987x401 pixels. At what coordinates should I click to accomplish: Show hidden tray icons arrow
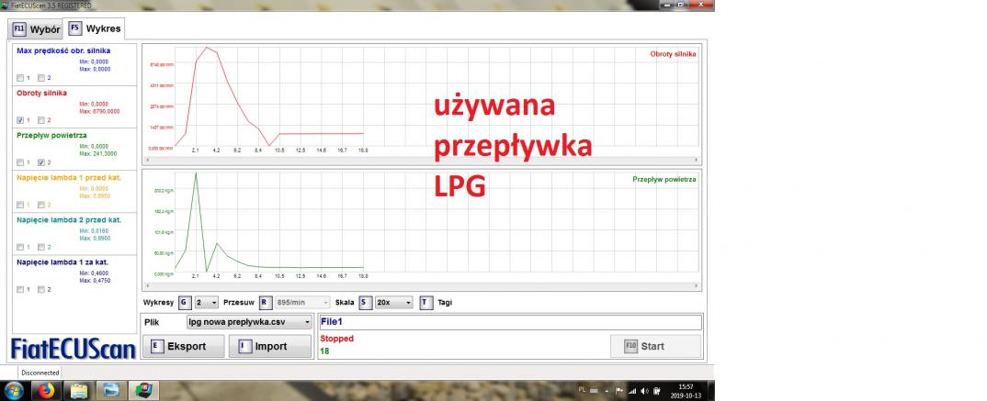[608, 390]
